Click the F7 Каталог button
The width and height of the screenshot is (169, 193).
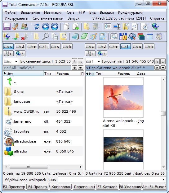107,187
